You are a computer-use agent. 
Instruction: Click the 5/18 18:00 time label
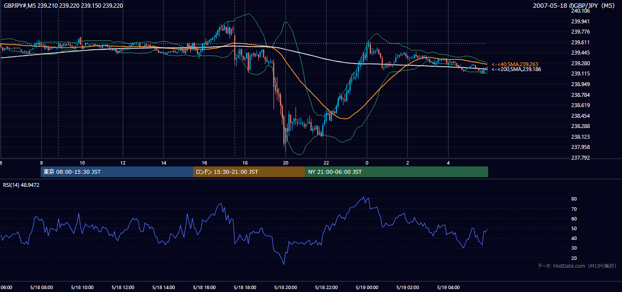[x=245, y=288]
